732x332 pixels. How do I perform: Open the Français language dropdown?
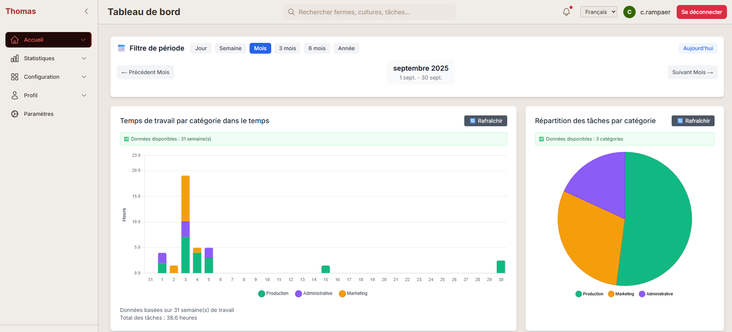(x=598, y=12)
